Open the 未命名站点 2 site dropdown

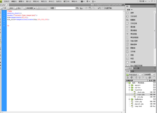[x=134, y=75]
